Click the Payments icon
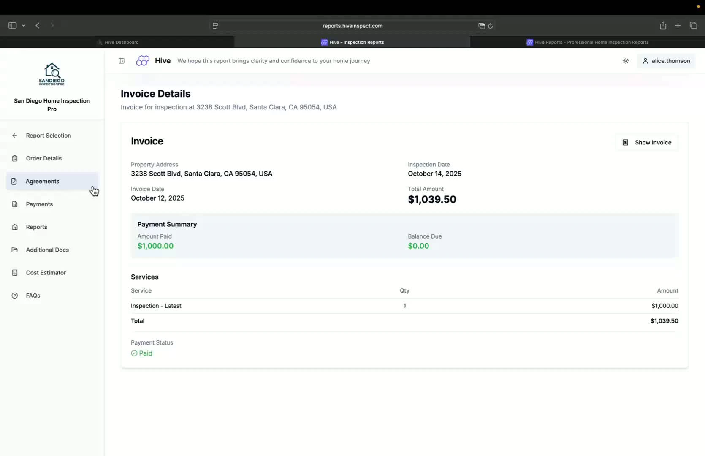 pos(15,204)
